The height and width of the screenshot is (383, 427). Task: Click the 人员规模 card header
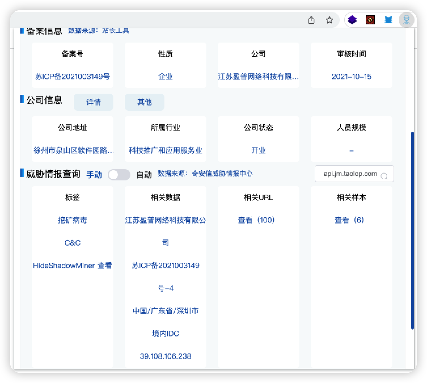tap(352, 128)
